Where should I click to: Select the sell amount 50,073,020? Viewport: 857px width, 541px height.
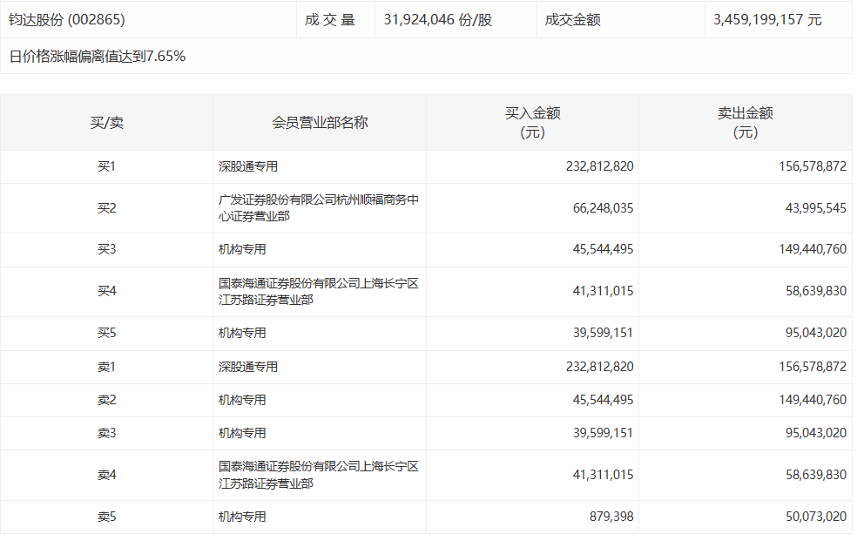tap(812, 517)
